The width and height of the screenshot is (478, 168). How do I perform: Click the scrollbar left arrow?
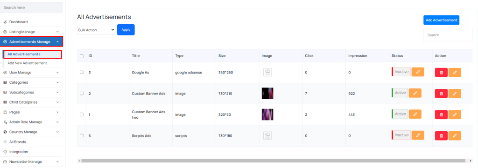tap(79, 161)
